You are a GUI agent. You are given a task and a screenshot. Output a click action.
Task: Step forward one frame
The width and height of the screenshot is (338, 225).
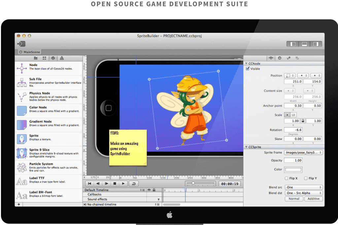[x=107, y=184]
